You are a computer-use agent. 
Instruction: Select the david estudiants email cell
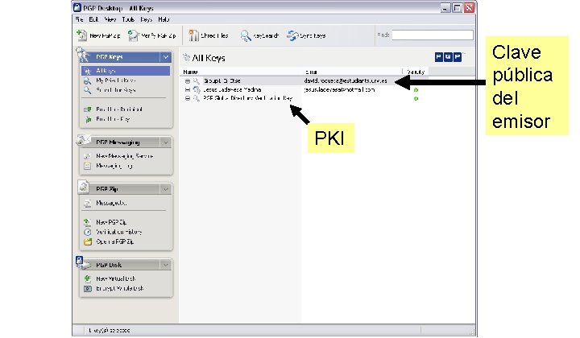tap(346, 80)
